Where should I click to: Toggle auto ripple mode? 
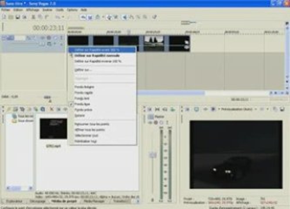pos(98,17)
